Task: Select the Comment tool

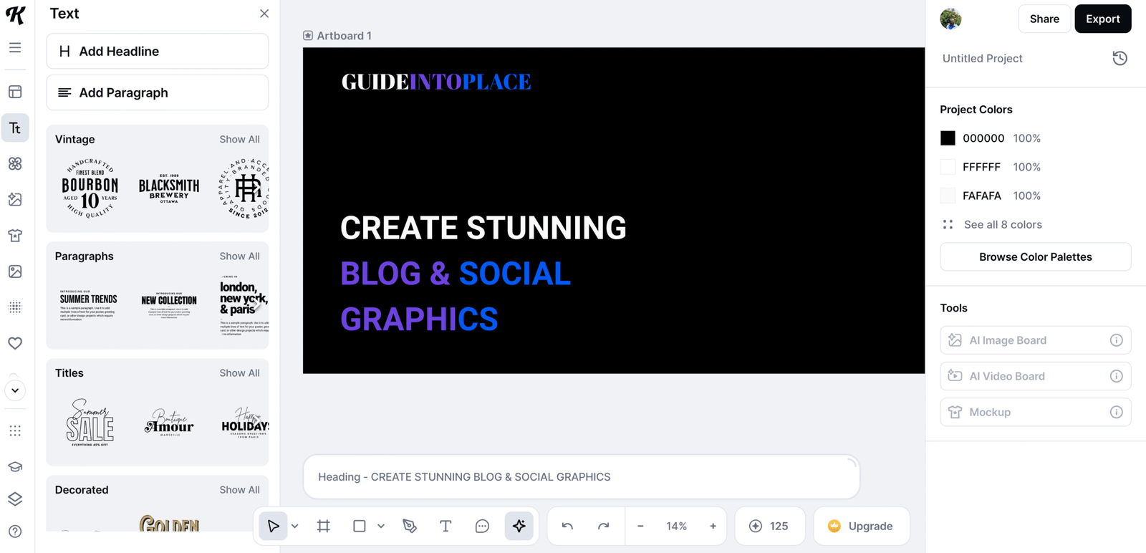Action: (482, 526)
